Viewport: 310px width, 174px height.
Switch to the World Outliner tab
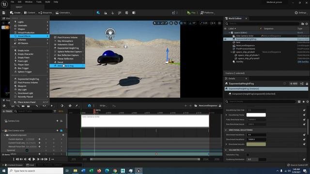click(235, 18)
